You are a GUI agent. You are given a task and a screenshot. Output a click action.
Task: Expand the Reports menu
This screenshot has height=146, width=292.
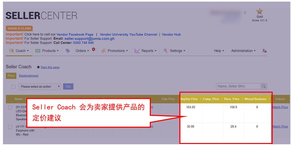149,51
